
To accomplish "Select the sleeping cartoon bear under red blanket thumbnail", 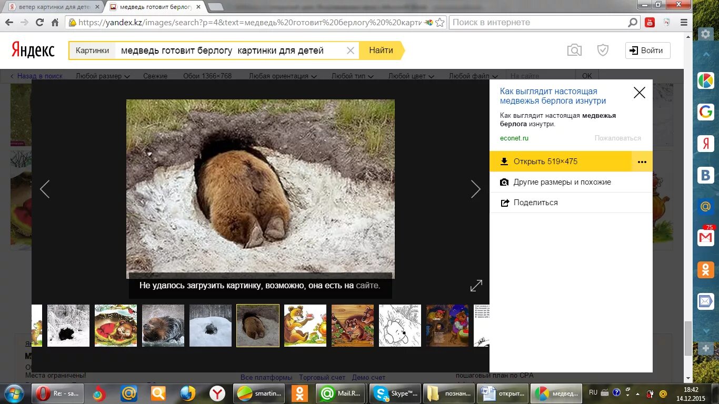I will (x=116, y=326).
